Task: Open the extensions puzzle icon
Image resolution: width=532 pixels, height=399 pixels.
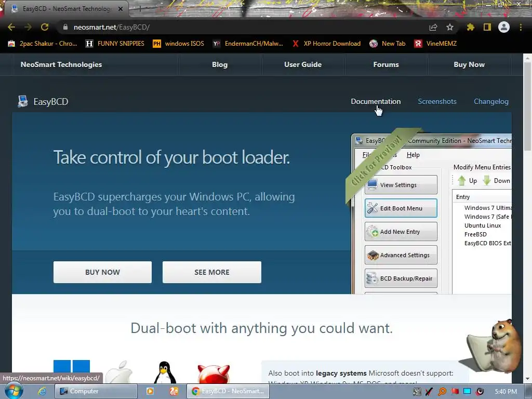Action: pos(471,27)
